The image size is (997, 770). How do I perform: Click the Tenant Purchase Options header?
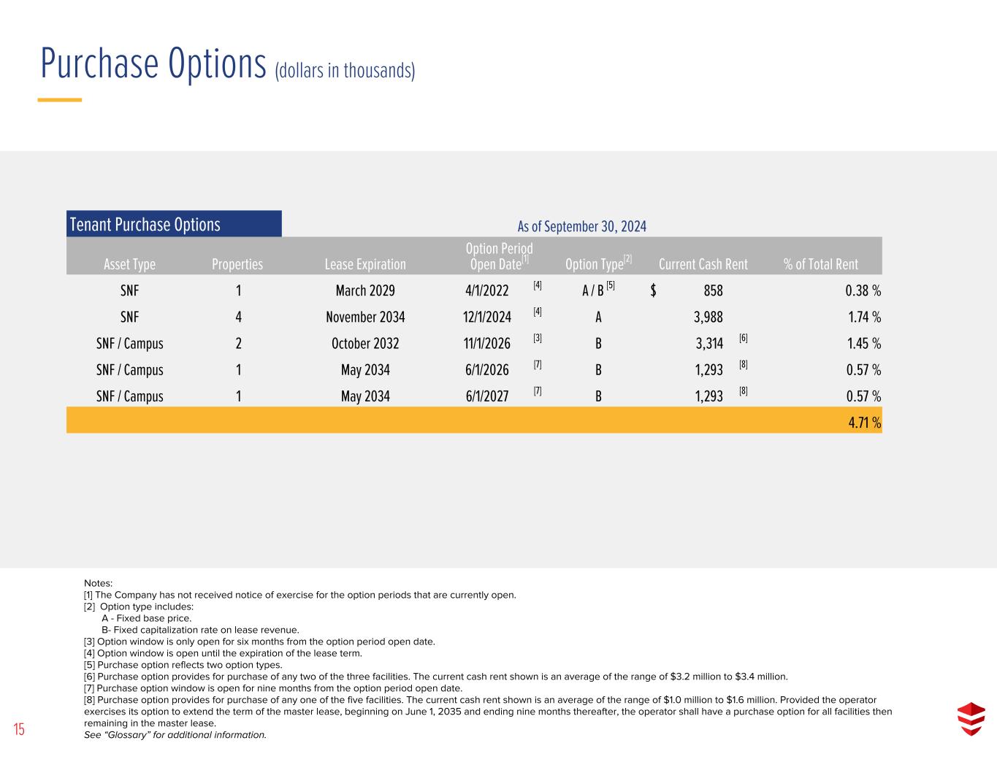145,224
